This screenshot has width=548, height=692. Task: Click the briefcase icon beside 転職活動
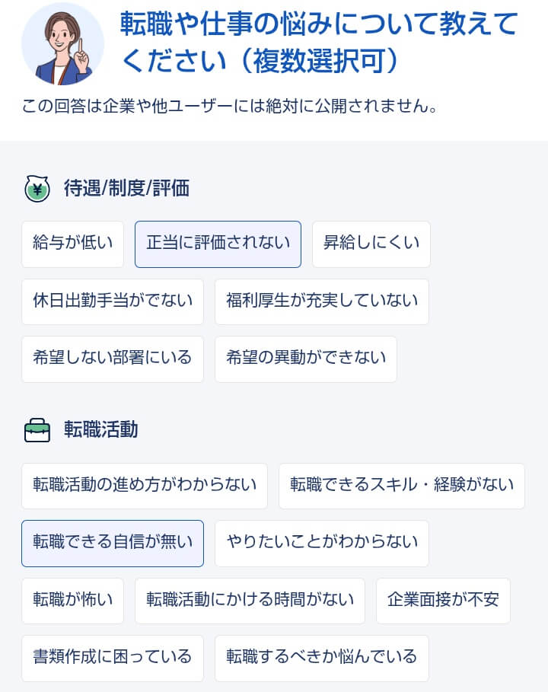pyautogui.click(x=37, y=430)
